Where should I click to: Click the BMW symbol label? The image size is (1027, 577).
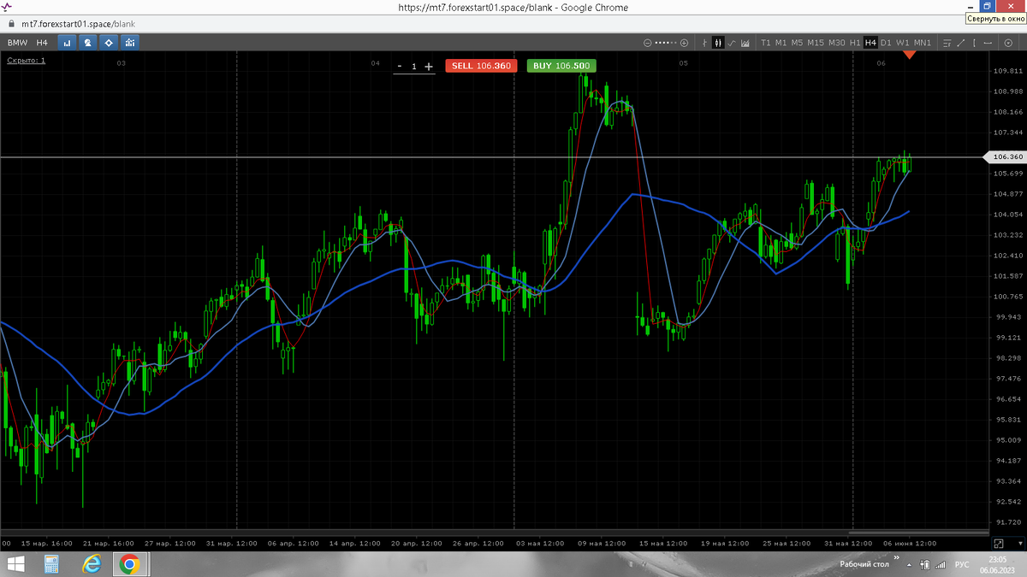[17, 43]
